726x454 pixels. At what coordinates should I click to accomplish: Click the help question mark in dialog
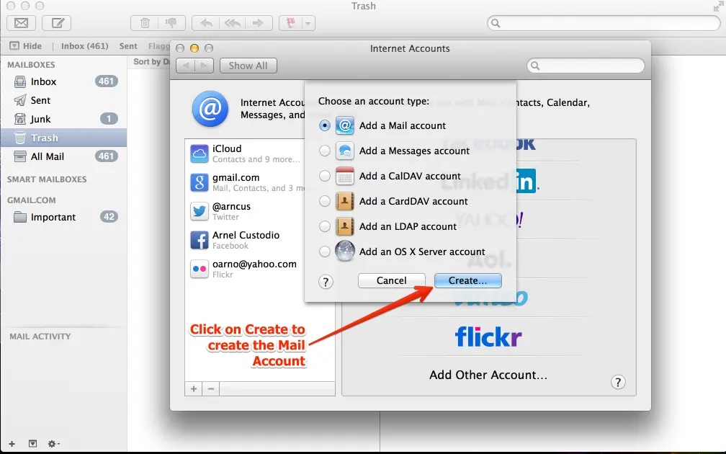326,282
